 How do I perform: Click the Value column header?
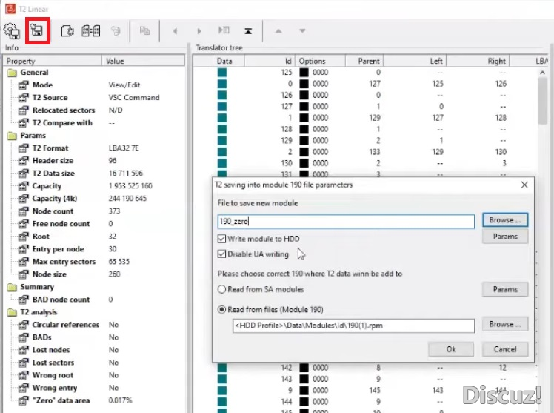(143, 62)
